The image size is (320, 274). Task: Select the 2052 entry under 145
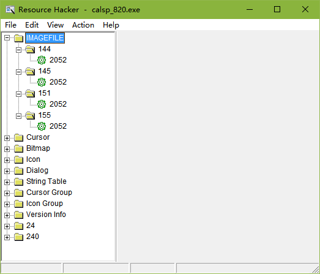coord(58,82)
